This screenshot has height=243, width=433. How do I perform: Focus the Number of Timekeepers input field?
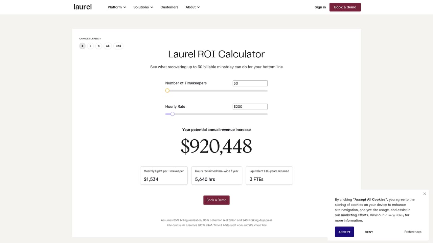coord(250,83)
